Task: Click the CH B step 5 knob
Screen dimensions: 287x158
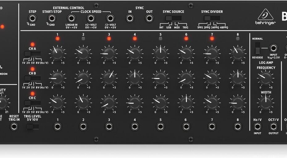Action: coord(160,78)
